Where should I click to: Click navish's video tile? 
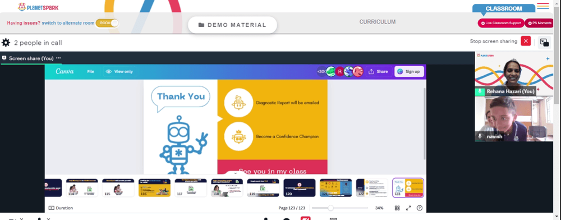[x=514, y=119]
